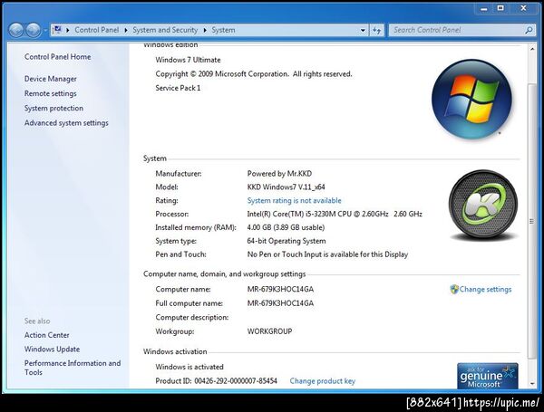Click Powered by Mr.KKD text

pos(279,174)
